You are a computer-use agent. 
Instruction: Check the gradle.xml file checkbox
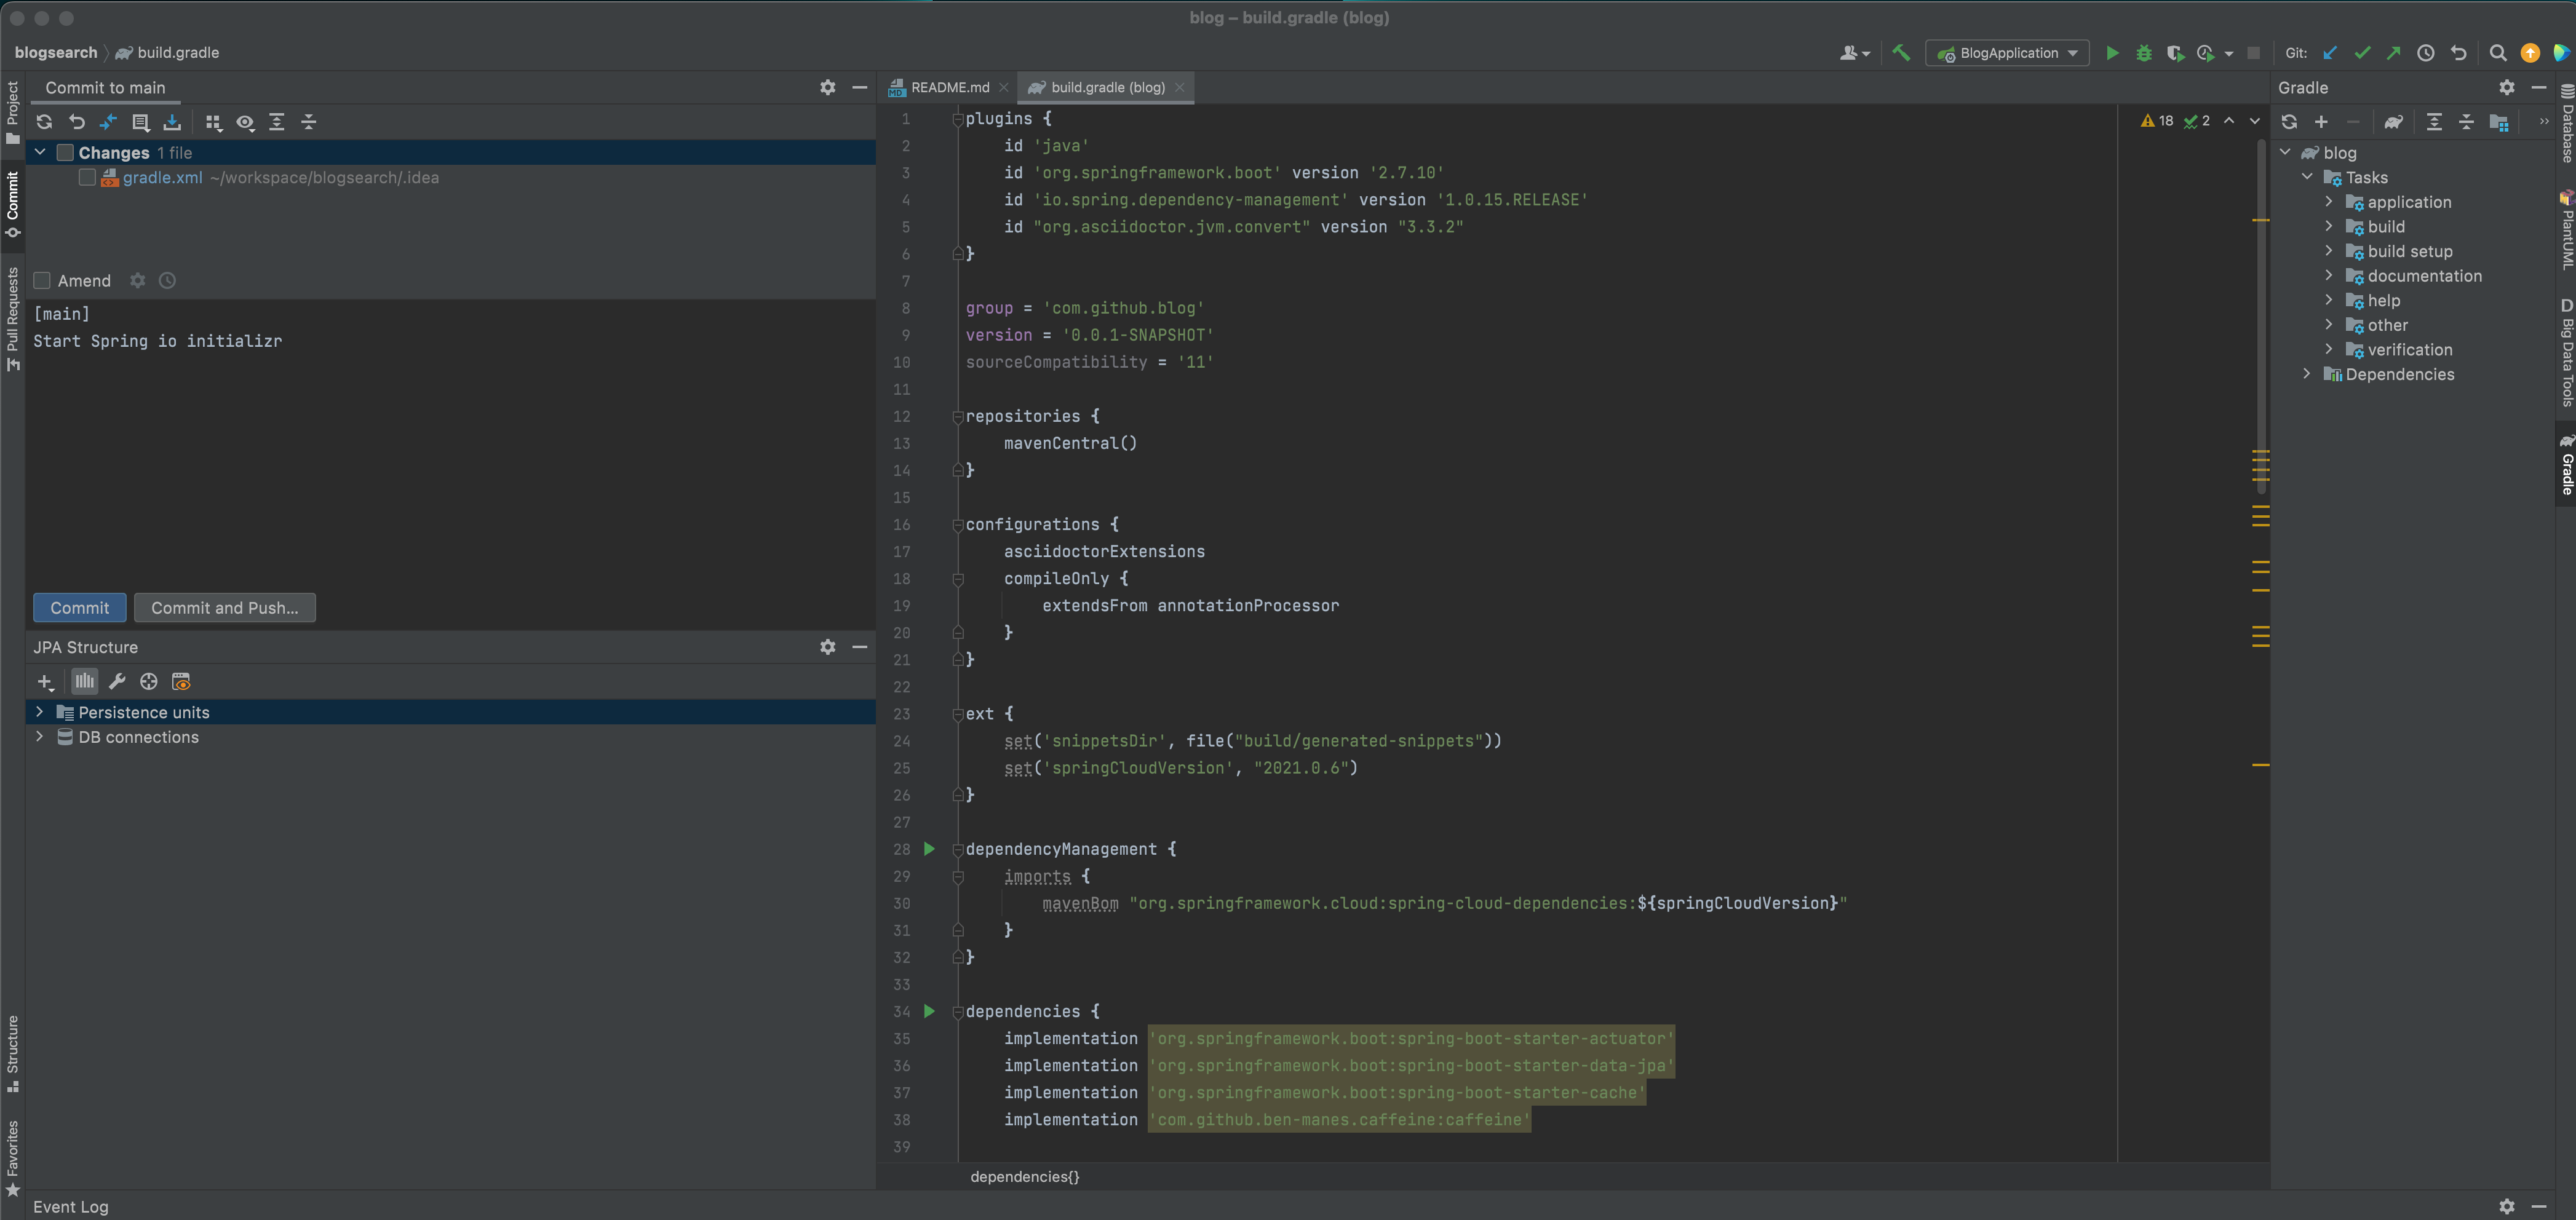pyautogui.click(x=87, y=178)
